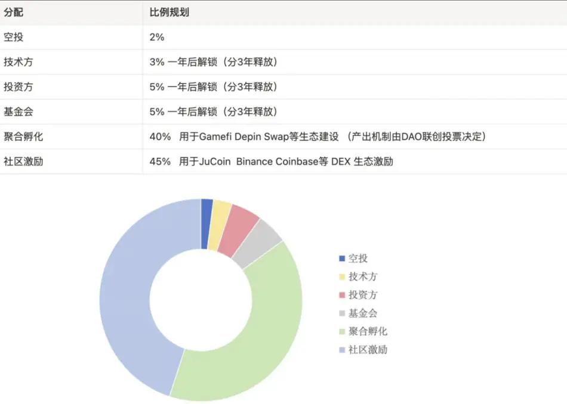Select the 2% table cell
567x404 pixels.
[157, 37]
